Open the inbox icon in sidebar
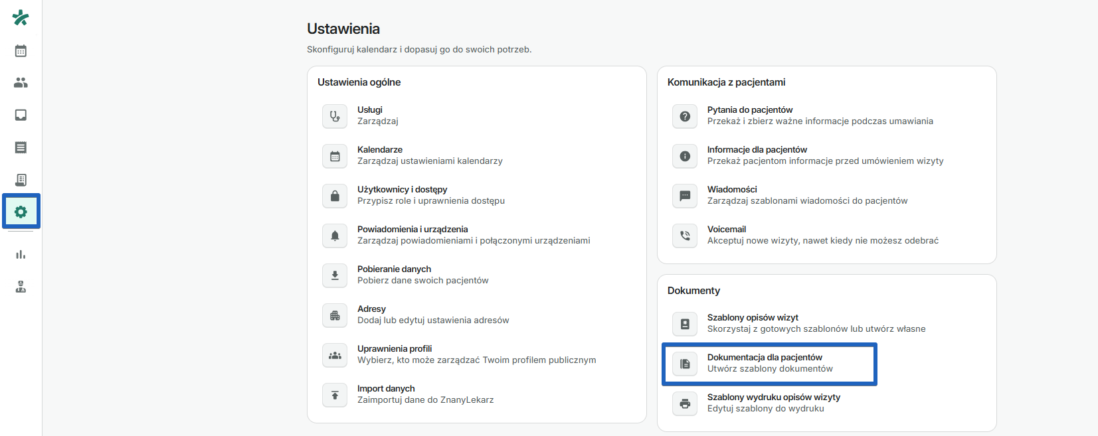This screenshot has width=1098, height=436. tap(21, 115)
